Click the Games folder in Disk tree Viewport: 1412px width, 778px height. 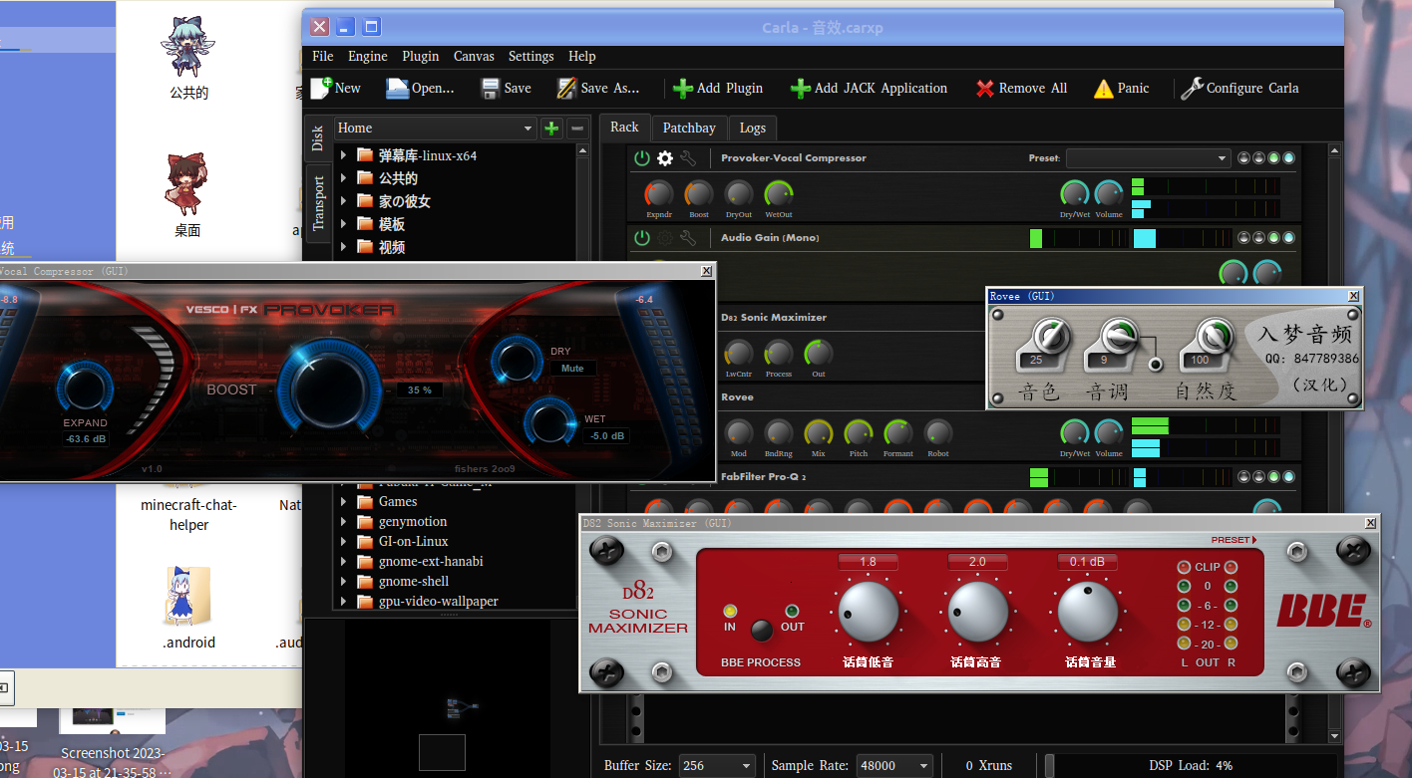point(398,501)
